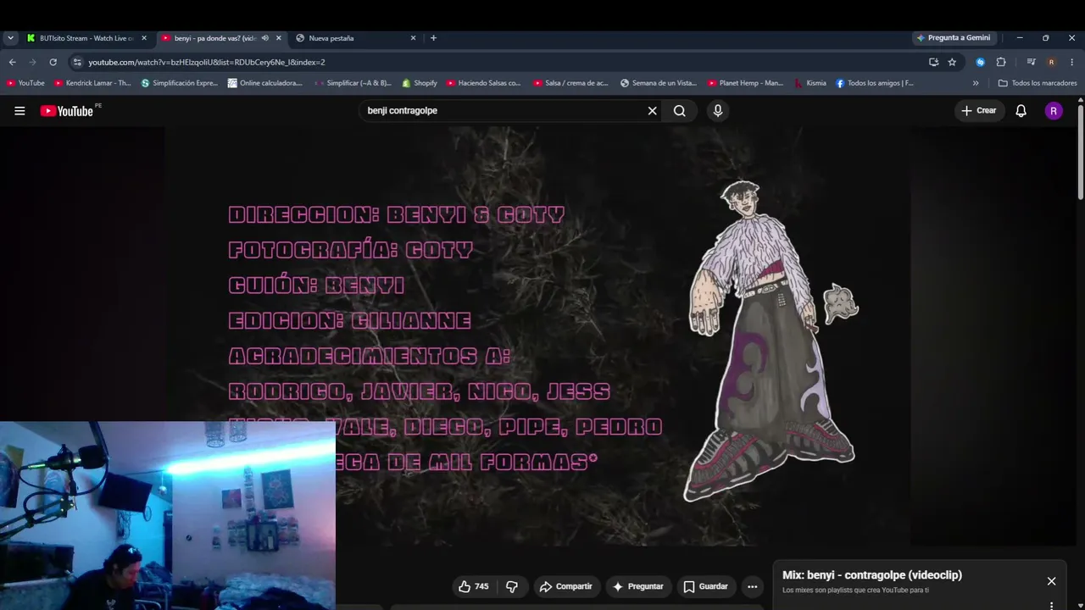Click Pregunta a Gemini button
This screenshot has height=610, width=1085.
coord(954,38)
